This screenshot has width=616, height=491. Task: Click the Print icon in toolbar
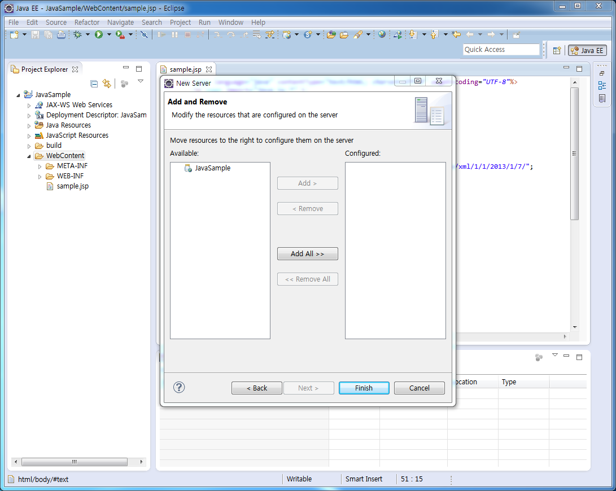(x=61, y=35)
